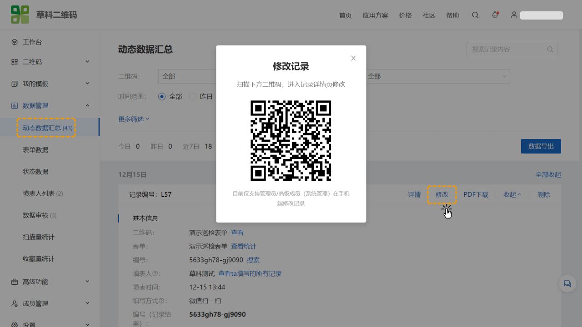The height and width of the screenshot is (327, 582).
Task: Select the 昨日 time range radio
Action: pyautogui.click(x=193, y=96)
